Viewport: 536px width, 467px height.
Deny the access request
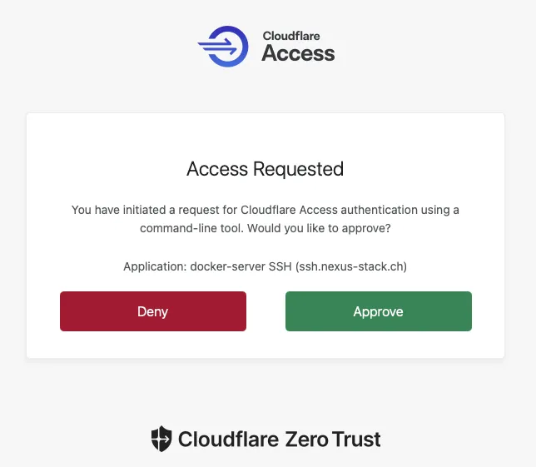[x=152, y=311]
